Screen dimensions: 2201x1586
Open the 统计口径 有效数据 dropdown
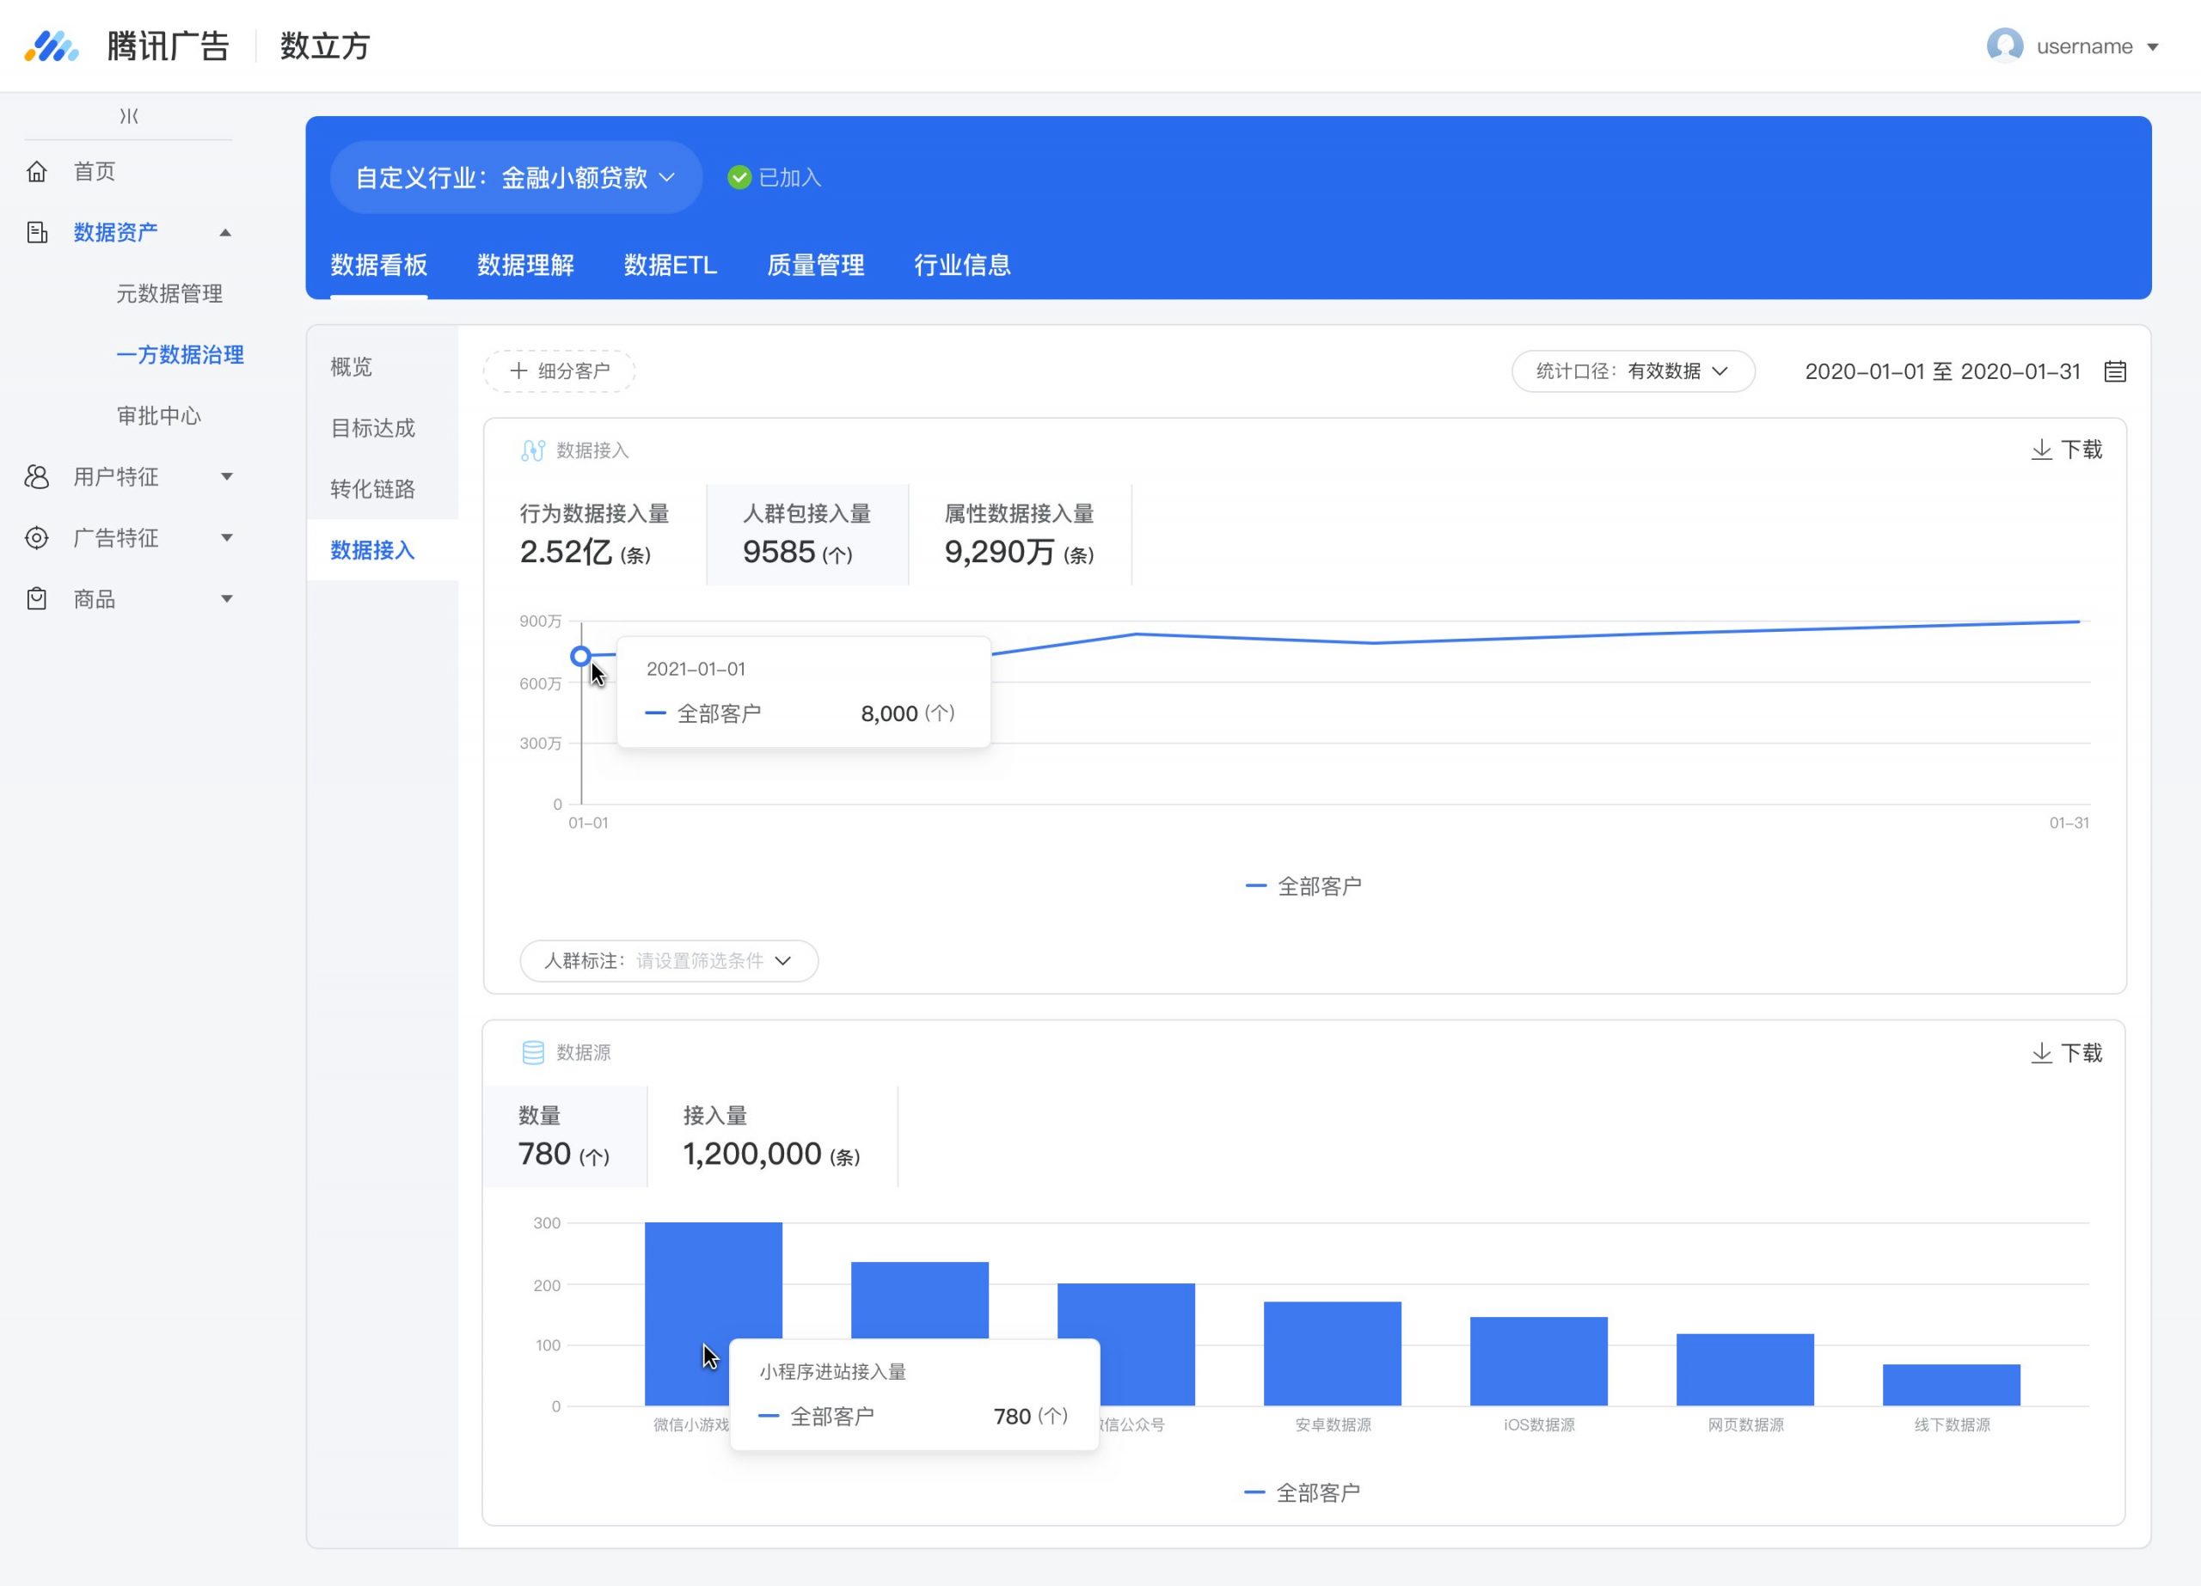(1634, 371)
